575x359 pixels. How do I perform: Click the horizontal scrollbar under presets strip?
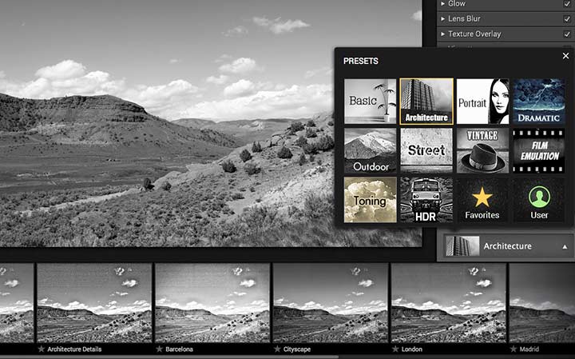169,357
